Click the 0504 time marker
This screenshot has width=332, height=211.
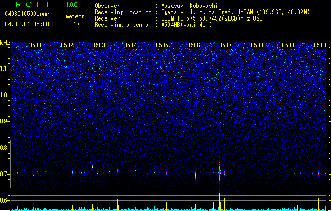point(130,45)
